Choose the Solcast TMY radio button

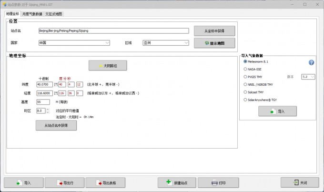245,91
